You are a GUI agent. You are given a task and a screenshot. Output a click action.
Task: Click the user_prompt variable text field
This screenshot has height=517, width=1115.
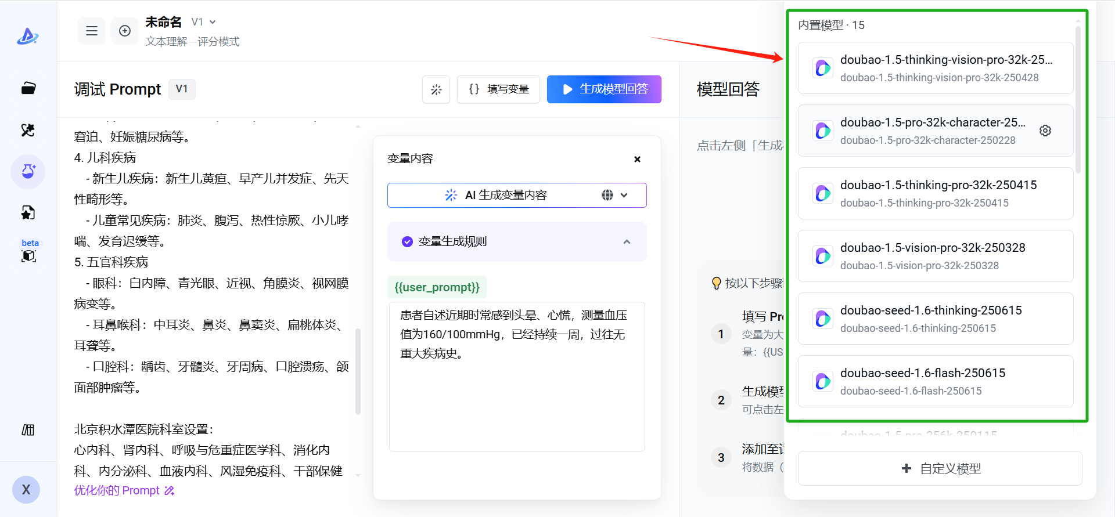pyautogui.click(x=517, y=376)
